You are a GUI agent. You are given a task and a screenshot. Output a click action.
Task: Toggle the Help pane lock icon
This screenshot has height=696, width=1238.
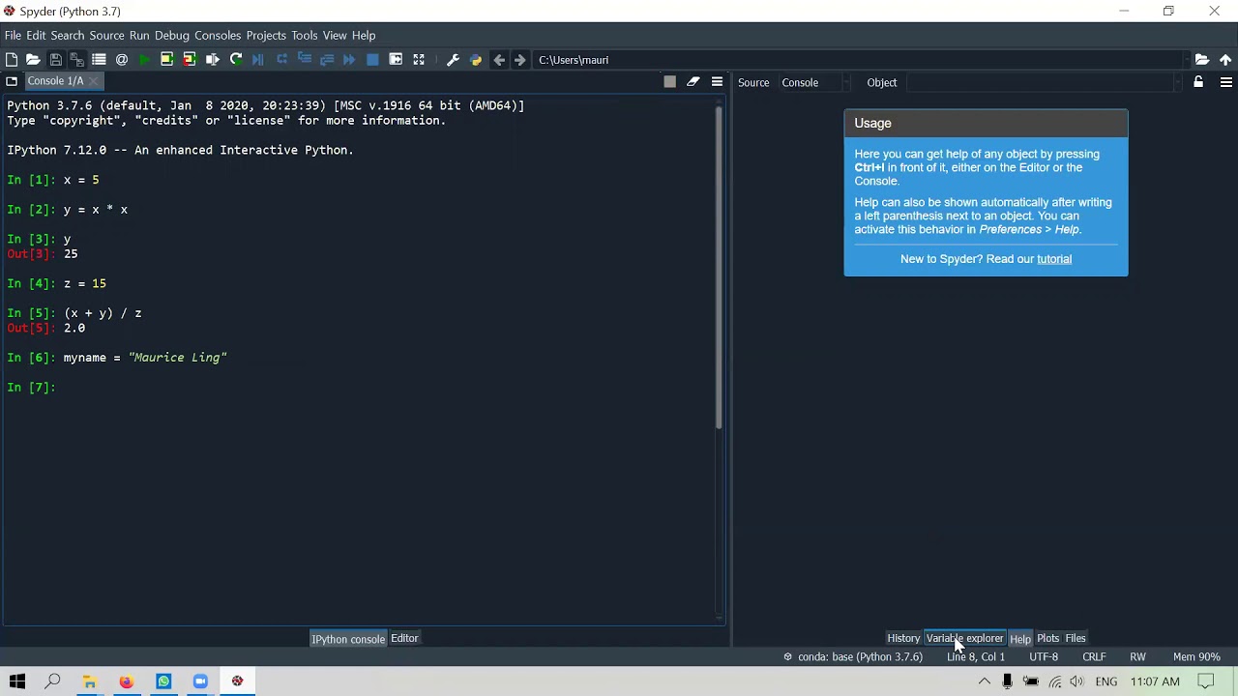1198,82
